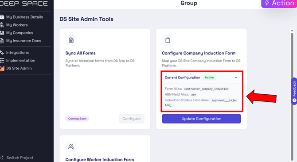Click the Configure Worker Induction Form heading
297x162 pixels.
tap(100, 159)
